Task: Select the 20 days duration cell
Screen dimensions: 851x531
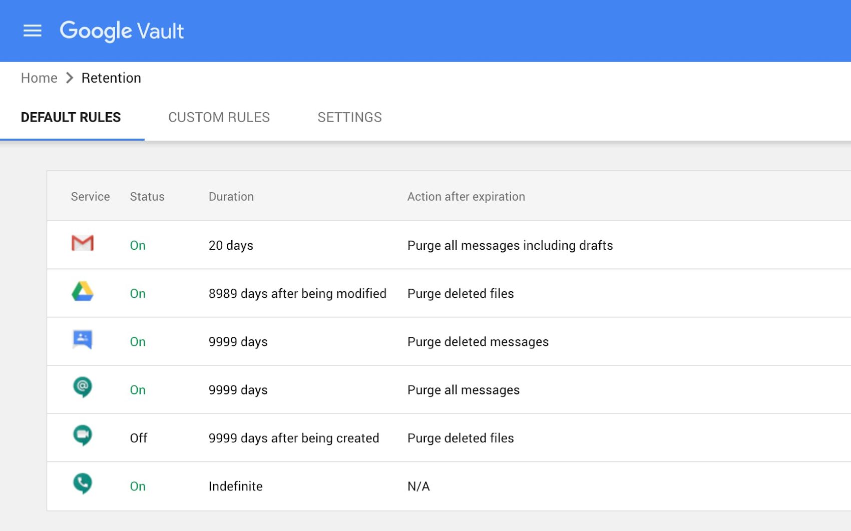Action: click(x=231, y=245)
